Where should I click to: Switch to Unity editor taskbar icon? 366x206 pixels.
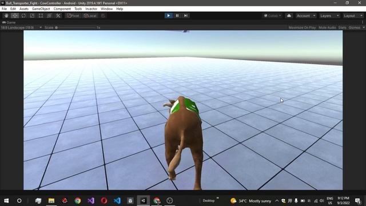click(144, 201)
